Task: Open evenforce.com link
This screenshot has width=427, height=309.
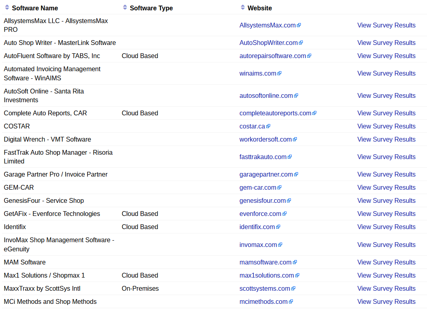Action: (260, 214)
